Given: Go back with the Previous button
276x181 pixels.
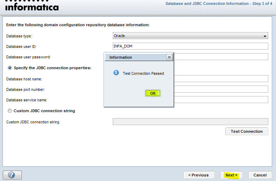Looking at the screenshot, I should [199, 175].
